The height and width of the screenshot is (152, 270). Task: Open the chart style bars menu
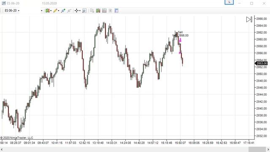click(47, 11)
